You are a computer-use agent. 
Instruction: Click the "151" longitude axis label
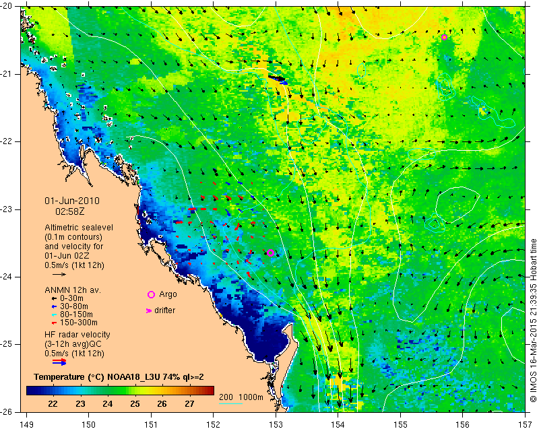(151, 425)
